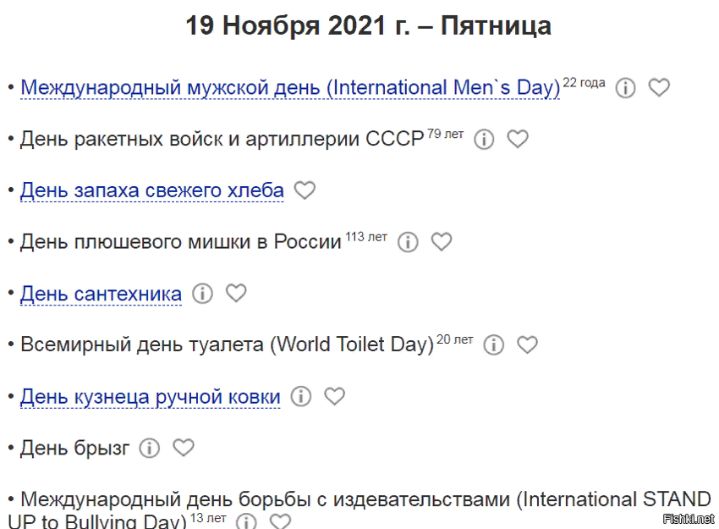Show info for World Toilet Day
Image resolution: width=719 pixels, height=529 pixels.
[x=493, y=344]
